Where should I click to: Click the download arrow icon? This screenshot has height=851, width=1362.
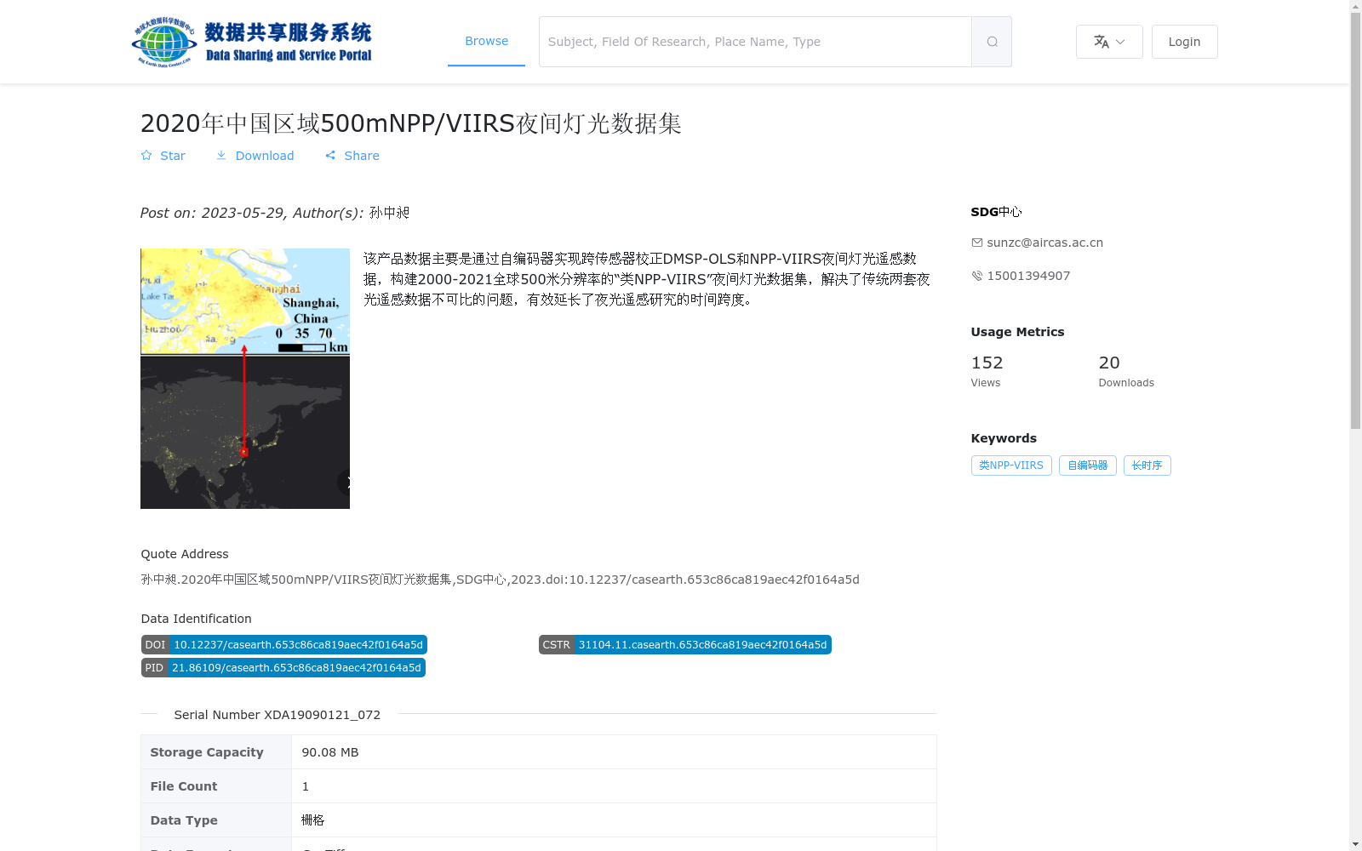click(x=221, y=156)
